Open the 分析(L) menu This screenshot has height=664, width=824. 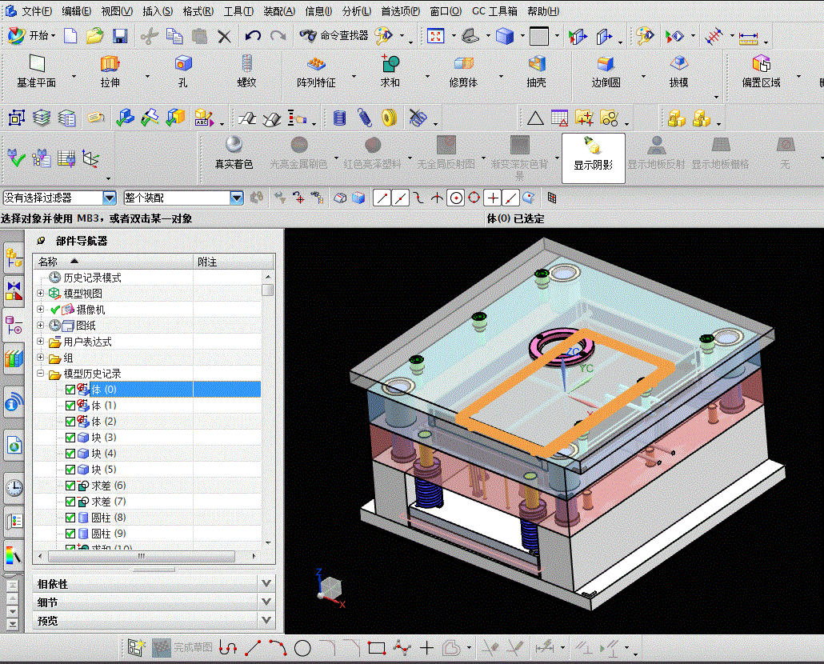pos(356,11)
